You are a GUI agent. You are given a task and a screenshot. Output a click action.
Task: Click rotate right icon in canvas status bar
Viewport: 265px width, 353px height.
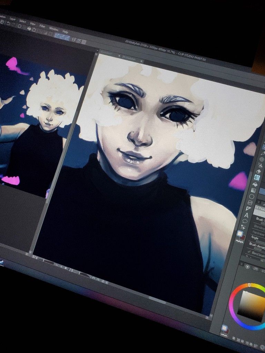pos(98,279)
